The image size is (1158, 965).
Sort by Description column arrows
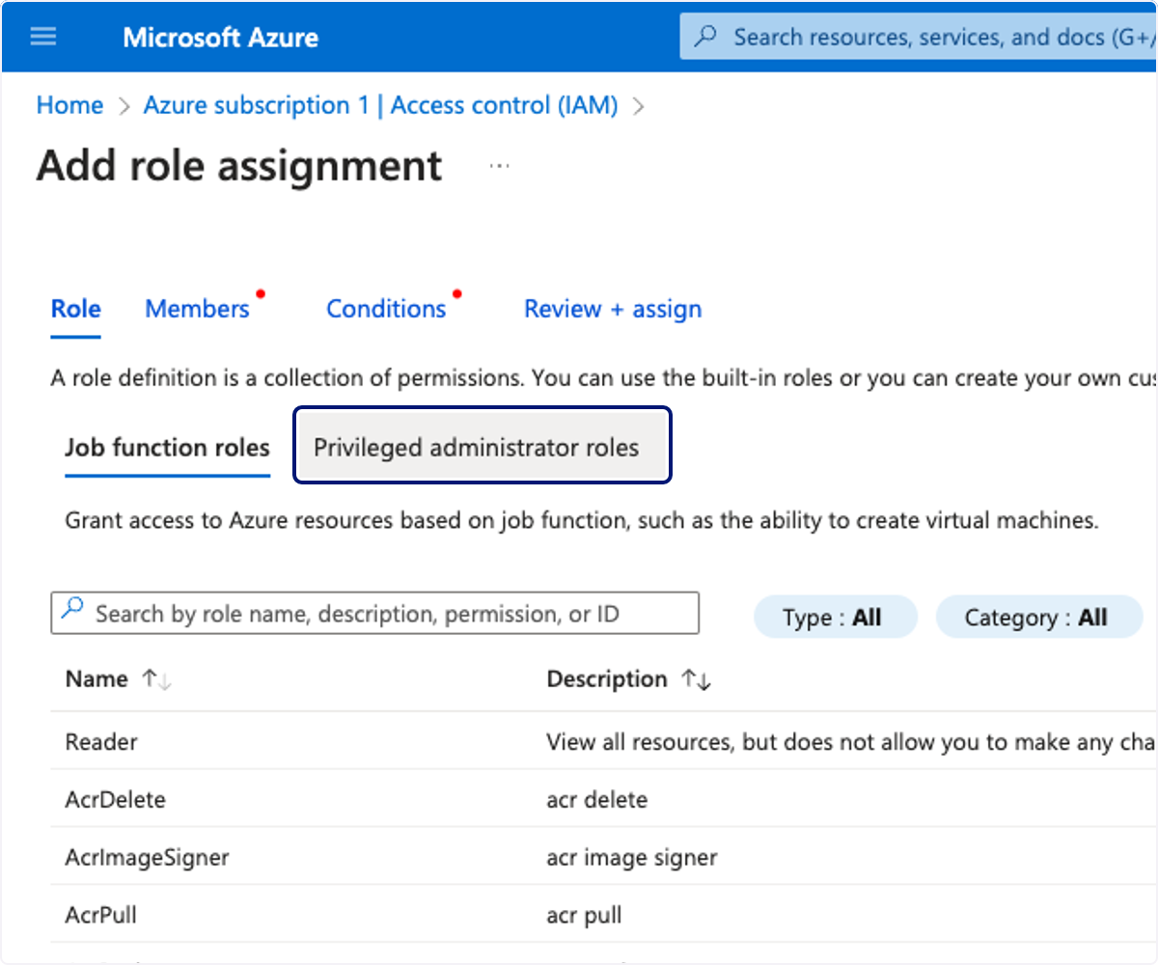696,679
